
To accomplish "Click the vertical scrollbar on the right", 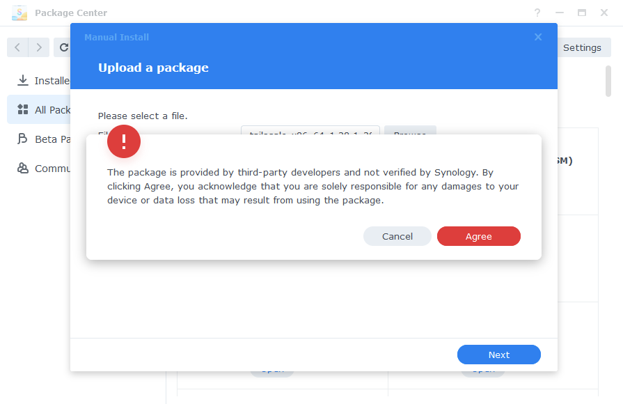I will [608, 81].
